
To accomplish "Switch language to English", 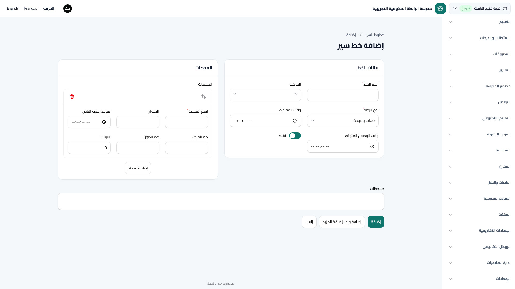I will point(12,9).
